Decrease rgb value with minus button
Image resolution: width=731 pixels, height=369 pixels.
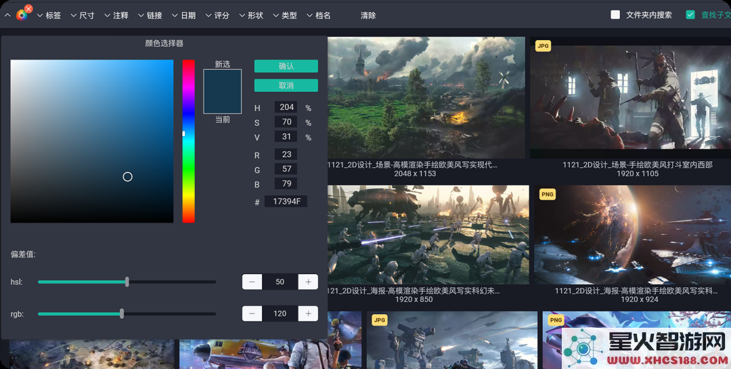pos(252,313)
